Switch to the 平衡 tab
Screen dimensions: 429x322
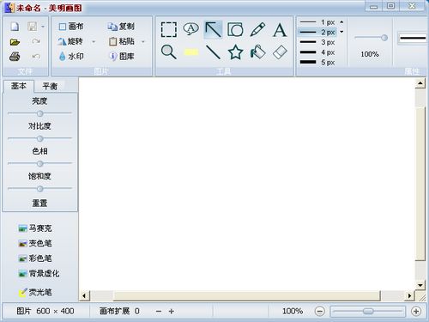click(50, 86)
